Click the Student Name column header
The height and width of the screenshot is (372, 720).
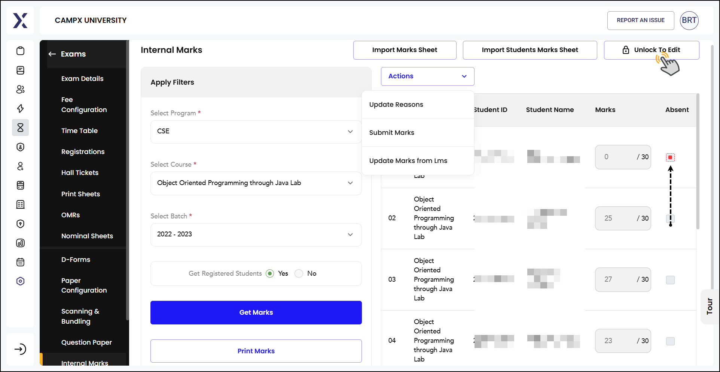(550, 110)
